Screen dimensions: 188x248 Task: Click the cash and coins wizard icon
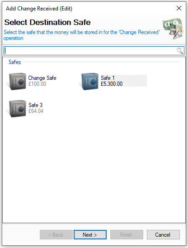[x=173, y=29]
